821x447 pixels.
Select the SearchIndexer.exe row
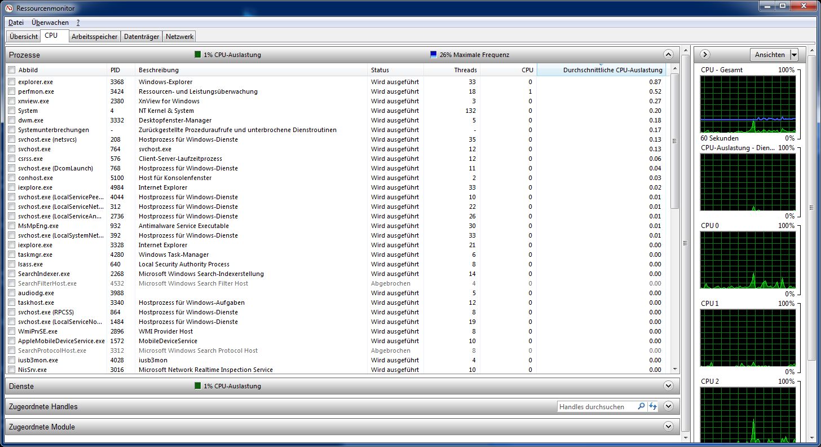point(335,274)
